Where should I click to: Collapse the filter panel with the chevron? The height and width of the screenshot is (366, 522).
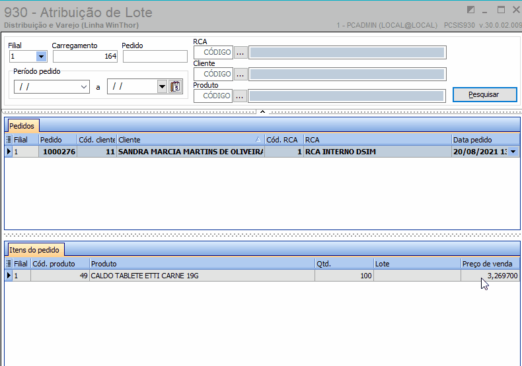coord(262,112)
